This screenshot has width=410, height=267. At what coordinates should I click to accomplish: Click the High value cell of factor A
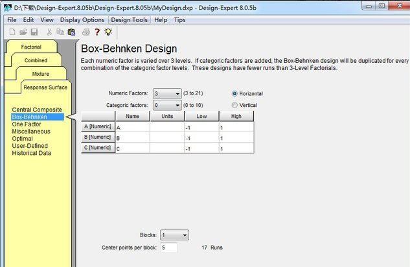236,127
